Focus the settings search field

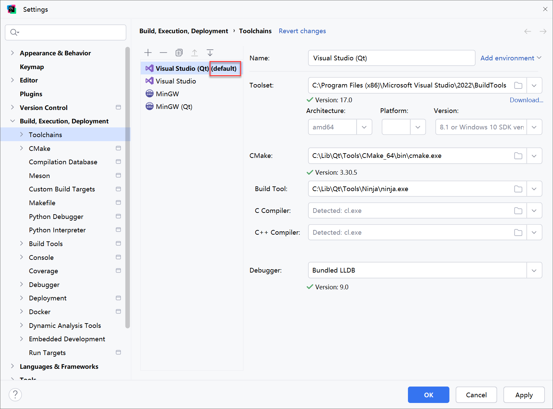click(x=65, y=32)
